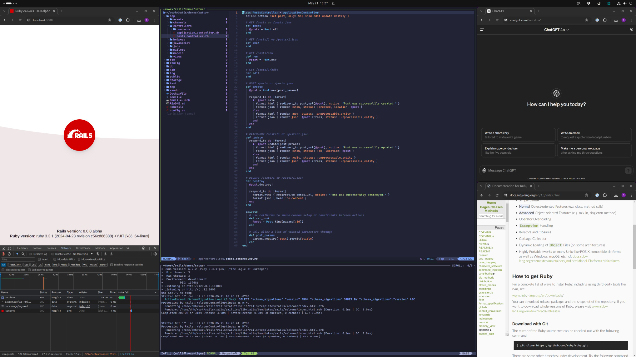
Task: Enable the Preserve log checkbox
Action: pos(30,254)
